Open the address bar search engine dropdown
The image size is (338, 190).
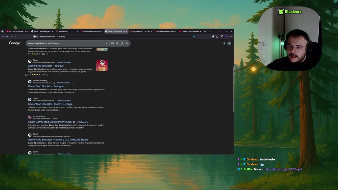click(x=37, y=36)
